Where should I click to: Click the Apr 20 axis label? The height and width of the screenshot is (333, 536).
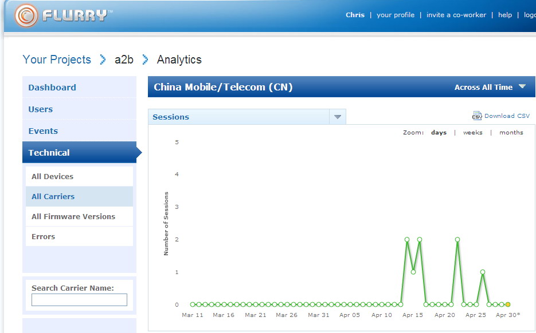(444, 315)
